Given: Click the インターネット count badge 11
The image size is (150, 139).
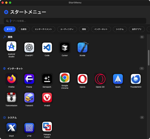Looking at the screenshot, I should pyautogui.click(x=142, y=69).
